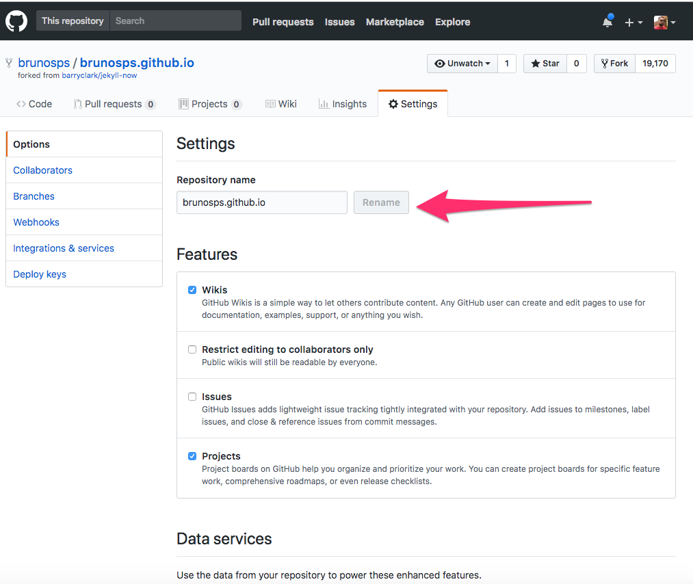
Task: Open the Insights tab
Action: (342, 104)
